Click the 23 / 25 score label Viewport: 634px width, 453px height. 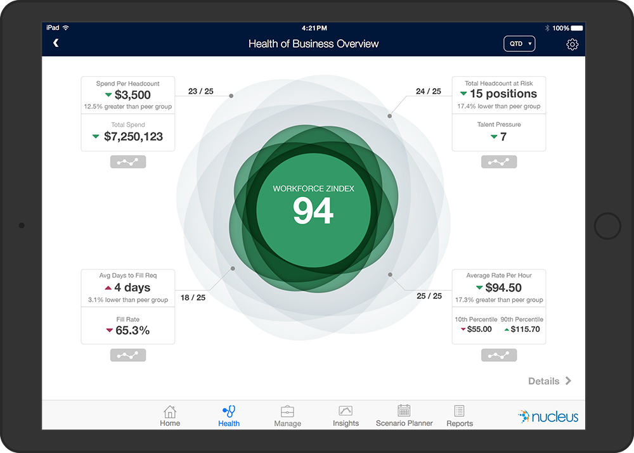tap(201, 91)
